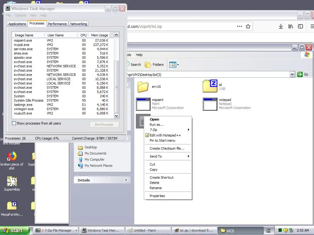Open Explorer Help menu
314x235 pixels.
[139, 55]
